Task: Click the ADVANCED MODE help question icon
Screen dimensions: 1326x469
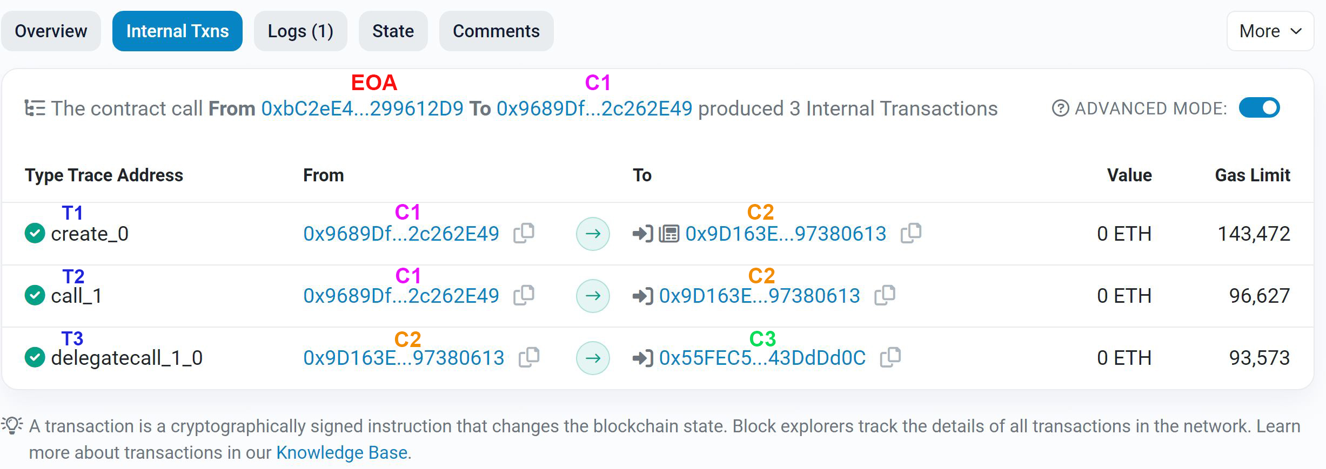Action: coord(1060,108)
